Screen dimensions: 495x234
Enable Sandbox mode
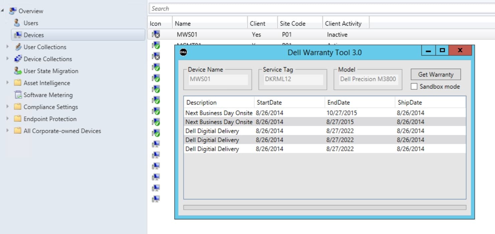tap(414, 87)
